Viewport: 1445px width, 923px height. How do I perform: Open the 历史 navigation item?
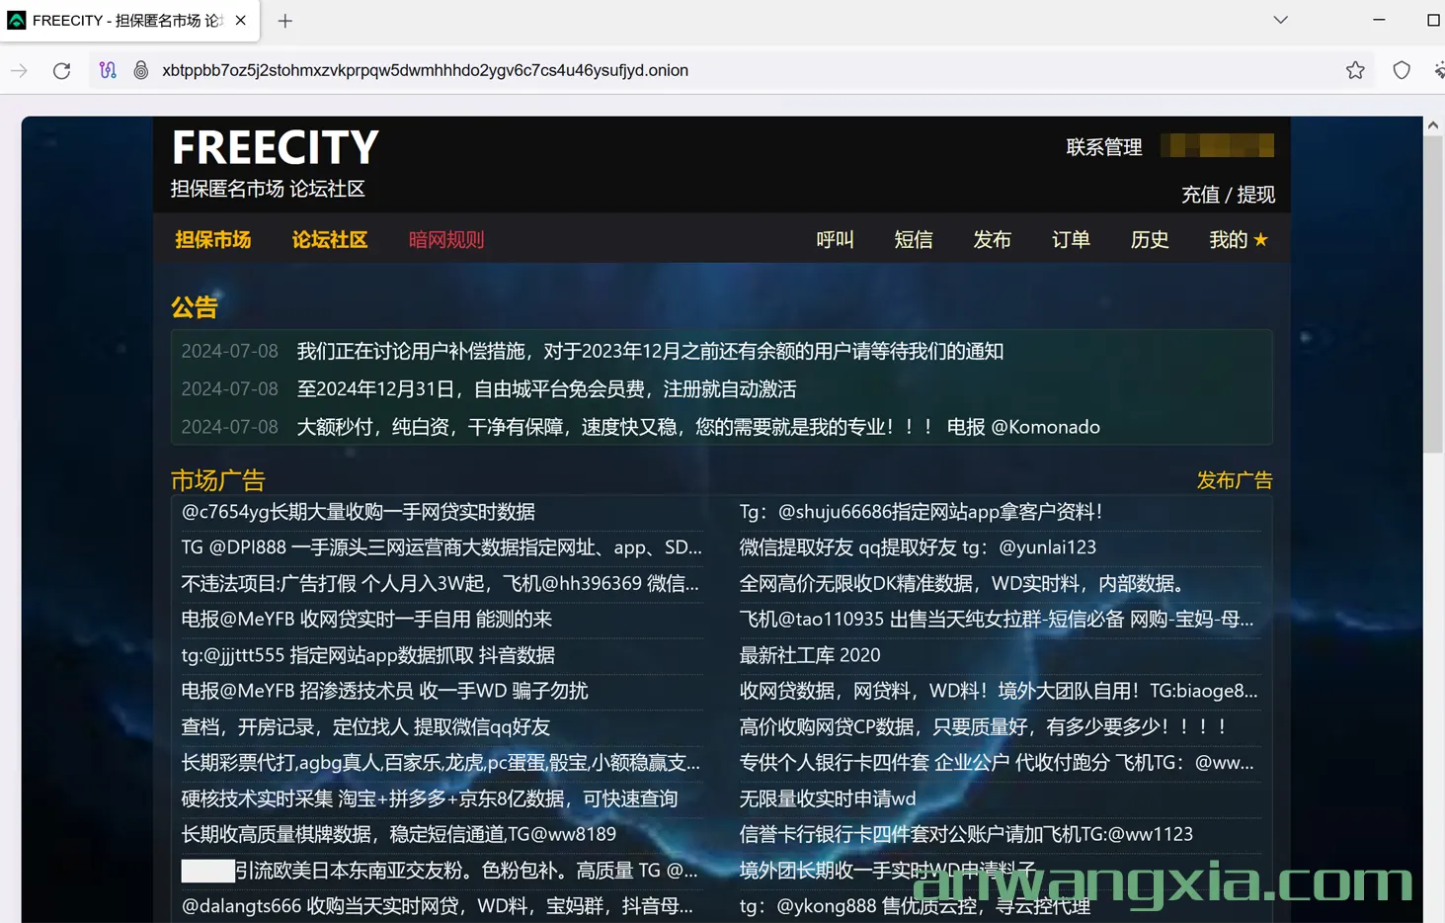click(1149, 239)
